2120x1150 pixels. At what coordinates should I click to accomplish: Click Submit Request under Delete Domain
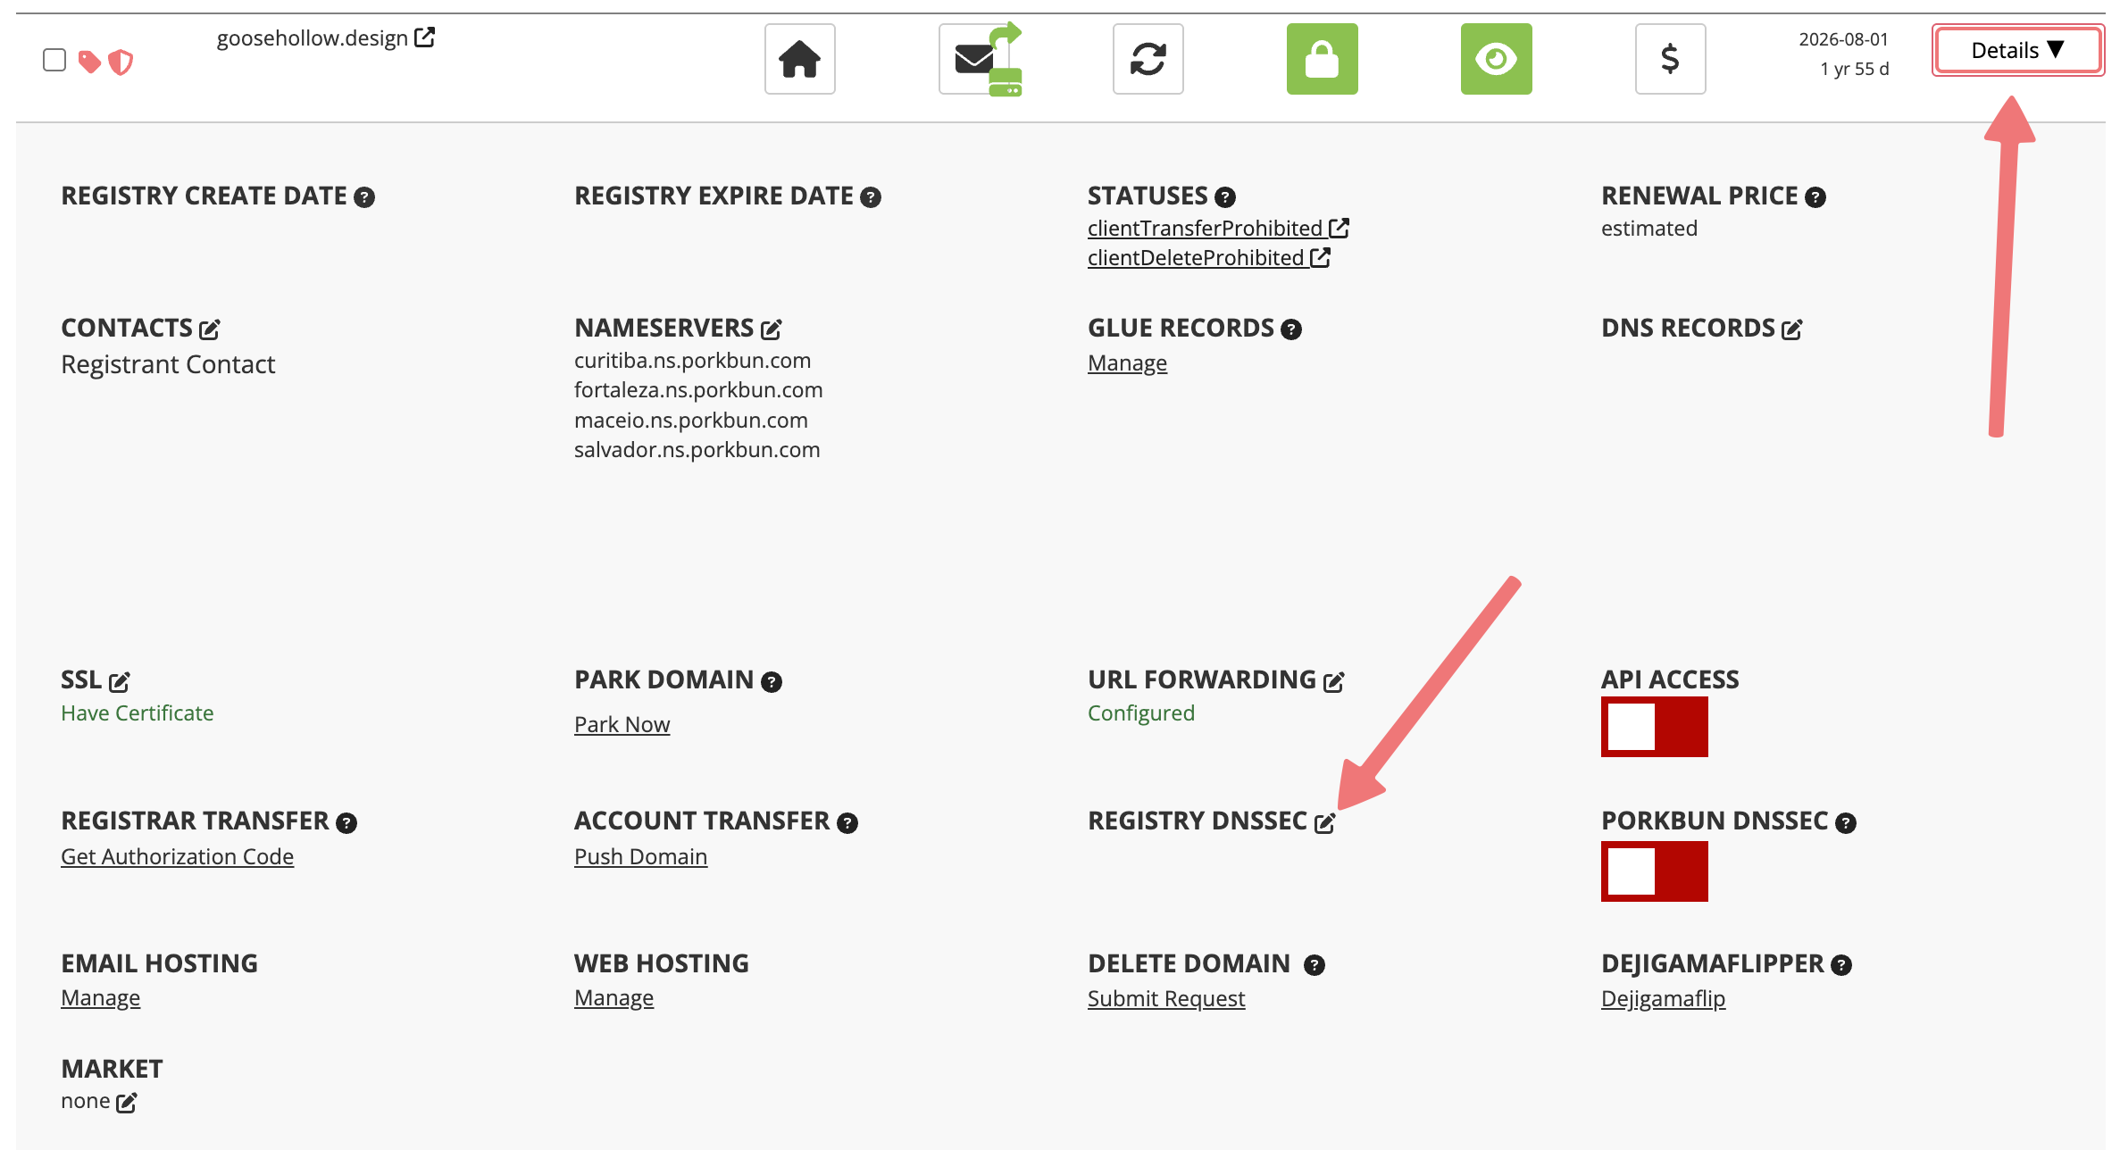point(1165,998)
